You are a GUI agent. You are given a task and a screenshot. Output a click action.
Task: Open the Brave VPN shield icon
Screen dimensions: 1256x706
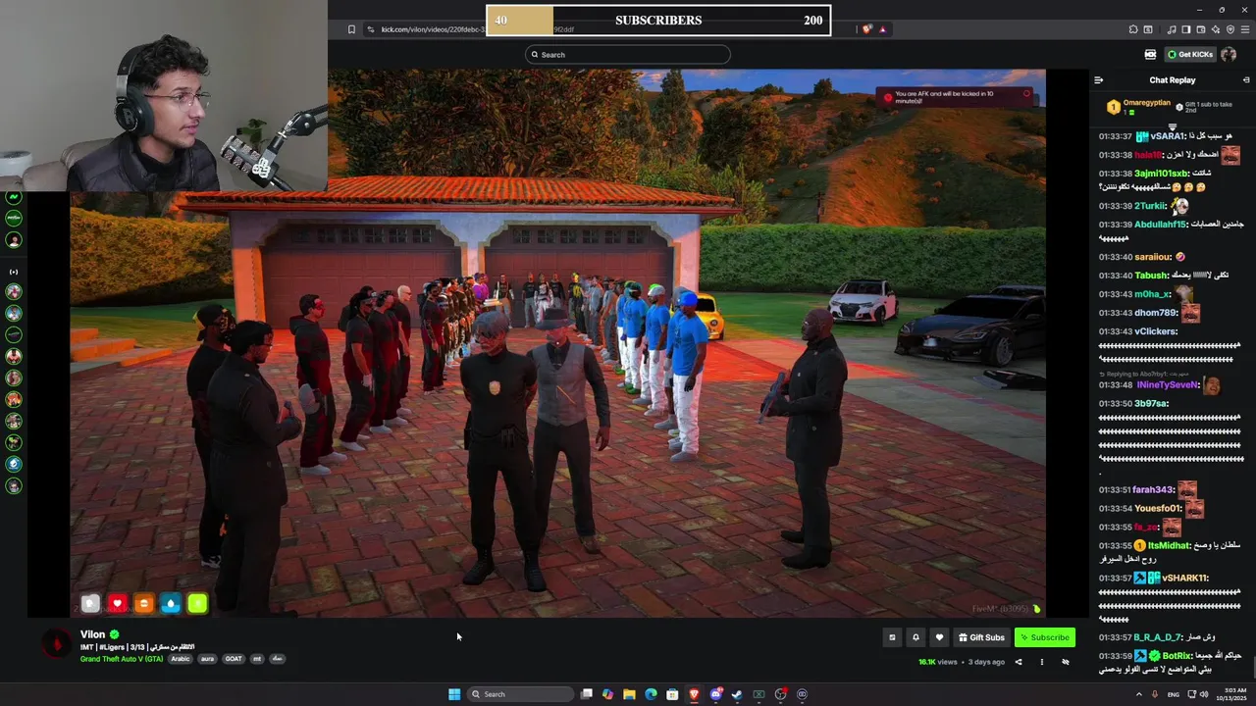pos(1230,29)
